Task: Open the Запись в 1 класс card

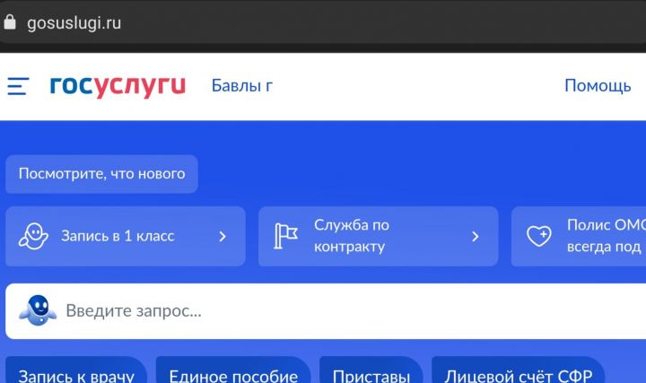Action: pos(126,237)
